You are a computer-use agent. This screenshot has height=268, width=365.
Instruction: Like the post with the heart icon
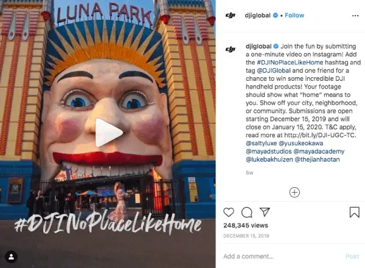pyautogui.click(x=229, y=212)
